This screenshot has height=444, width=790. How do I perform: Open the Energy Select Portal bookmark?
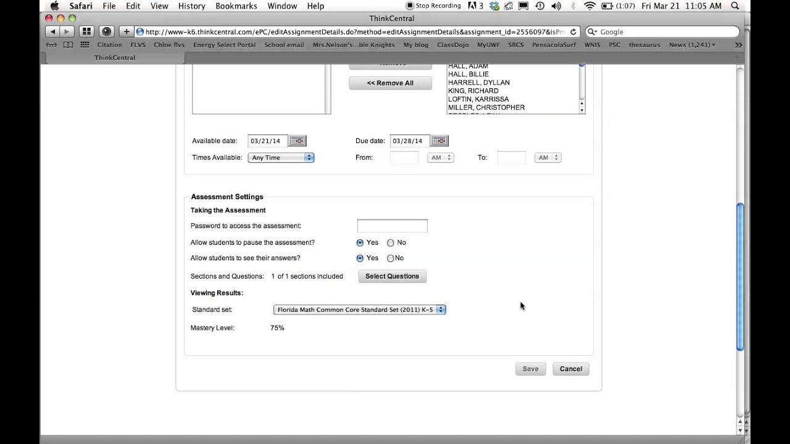[x=224, y=44]
